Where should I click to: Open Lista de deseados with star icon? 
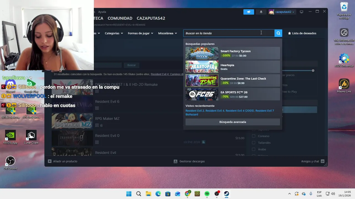pyautogui.click(x=302, y=33)
